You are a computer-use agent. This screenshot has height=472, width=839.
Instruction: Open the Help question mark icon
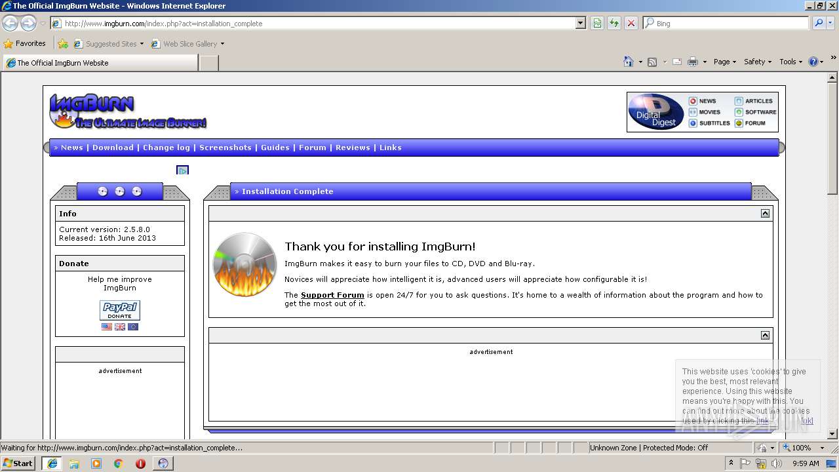coord(813,62)
